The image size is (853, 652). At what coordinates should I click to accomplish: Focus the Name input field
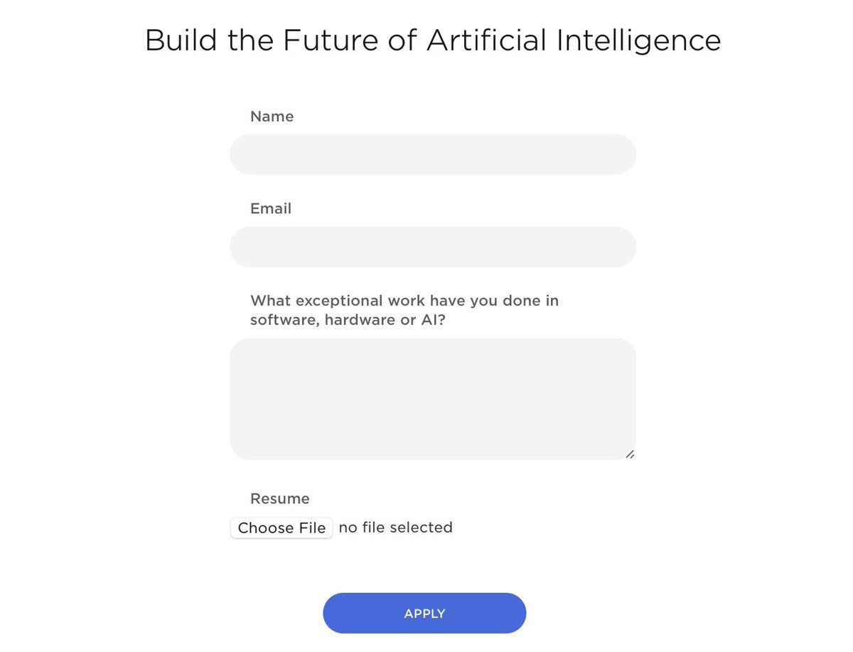click(432, 154)
